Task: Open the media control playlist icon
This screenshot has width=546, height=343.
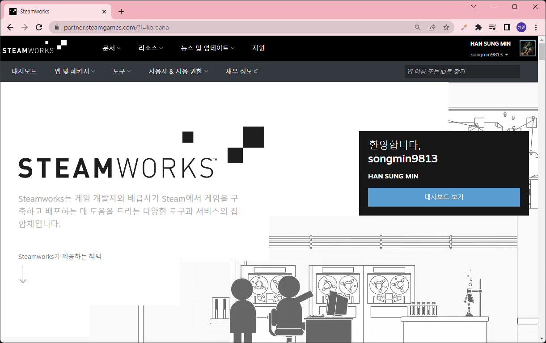Action: (493, 27)
